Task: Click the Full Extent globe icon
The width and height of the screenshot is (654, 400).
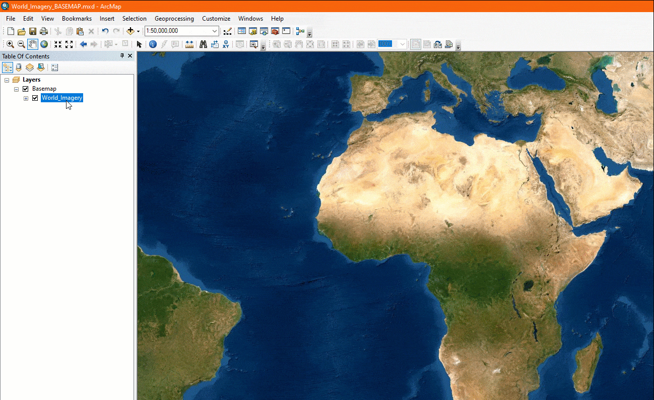Action: pos(44,44)
